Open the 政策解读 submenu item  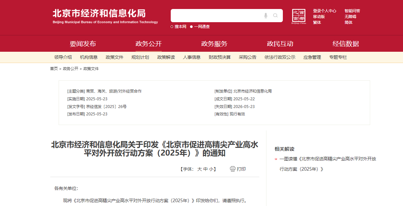pyautogui.click(x=166, y=57)
